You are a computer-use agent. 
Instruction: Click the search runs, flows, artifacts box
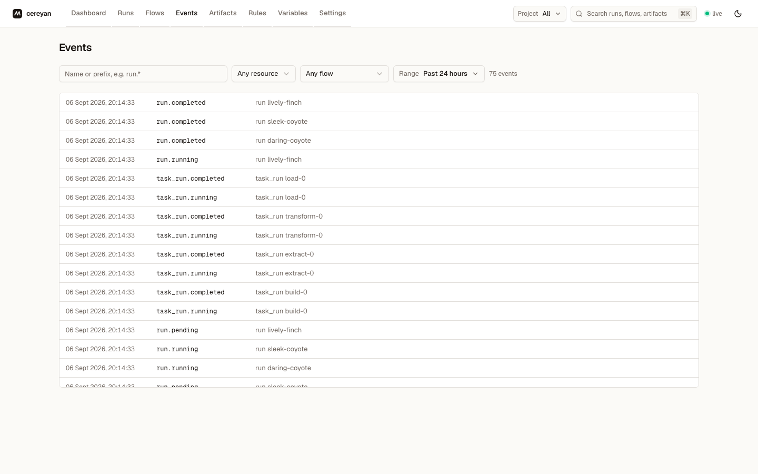click(x=634, y=14)
